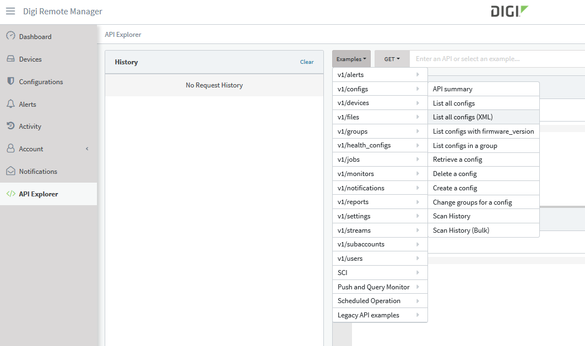Screen dimensions: 585x346
Task: Expand the v1/groups submenu arrow
Action: 418,131
